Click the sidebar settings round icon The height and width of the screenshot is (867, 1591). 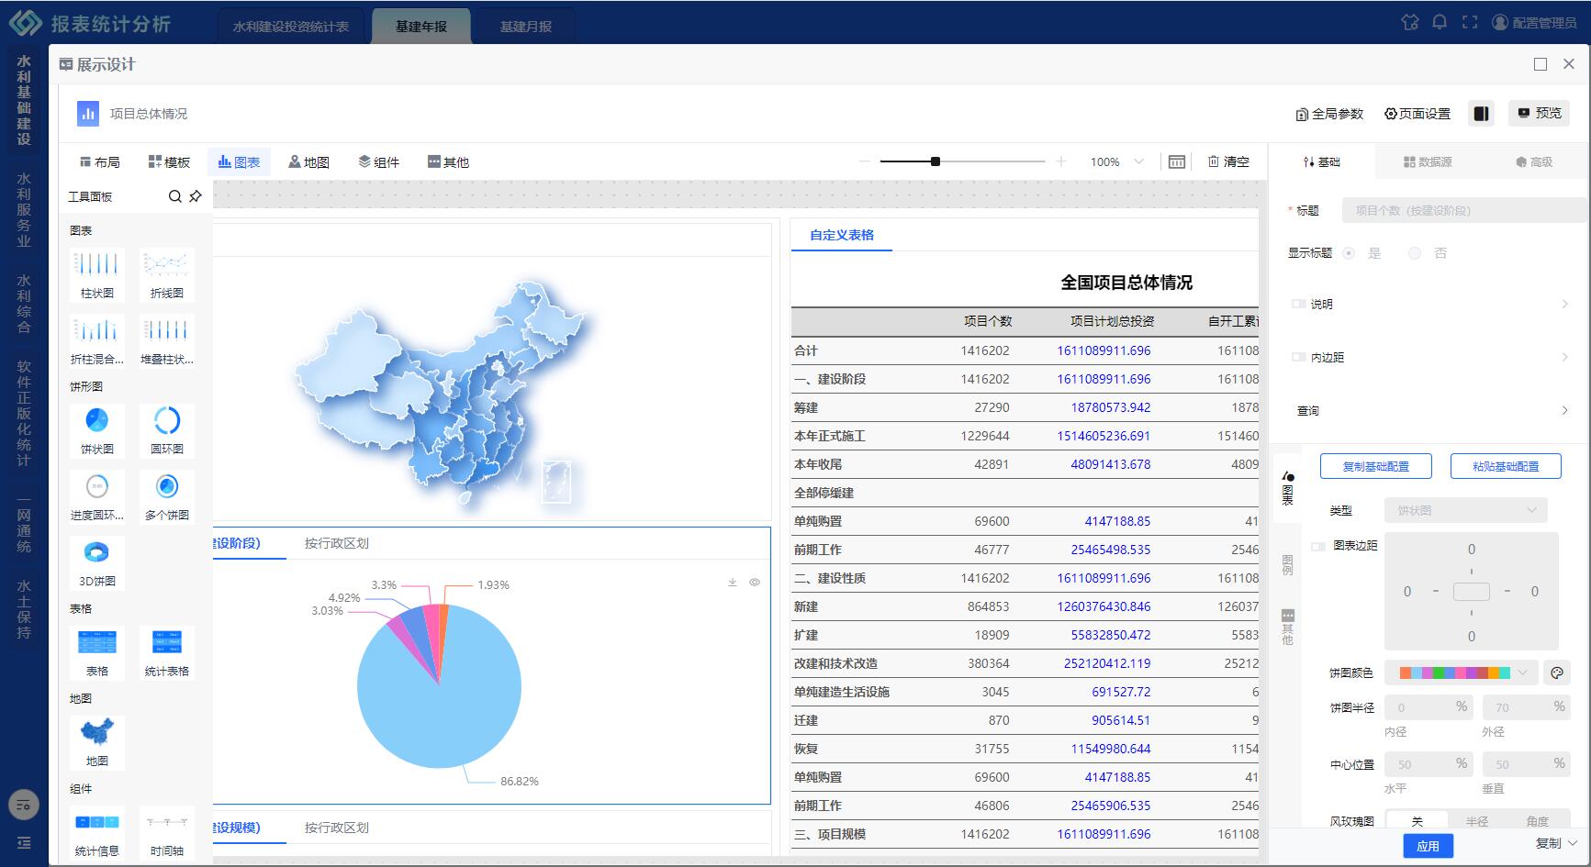[x=24, y=805]
